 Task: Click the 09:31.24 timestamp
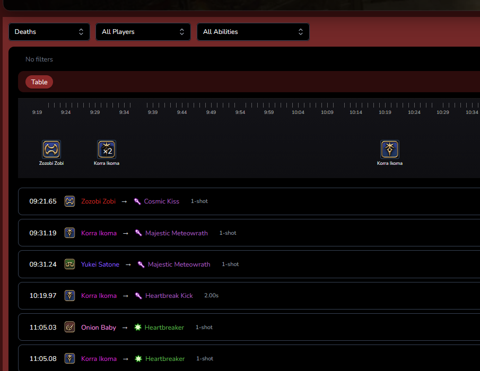tap(43, 264)
